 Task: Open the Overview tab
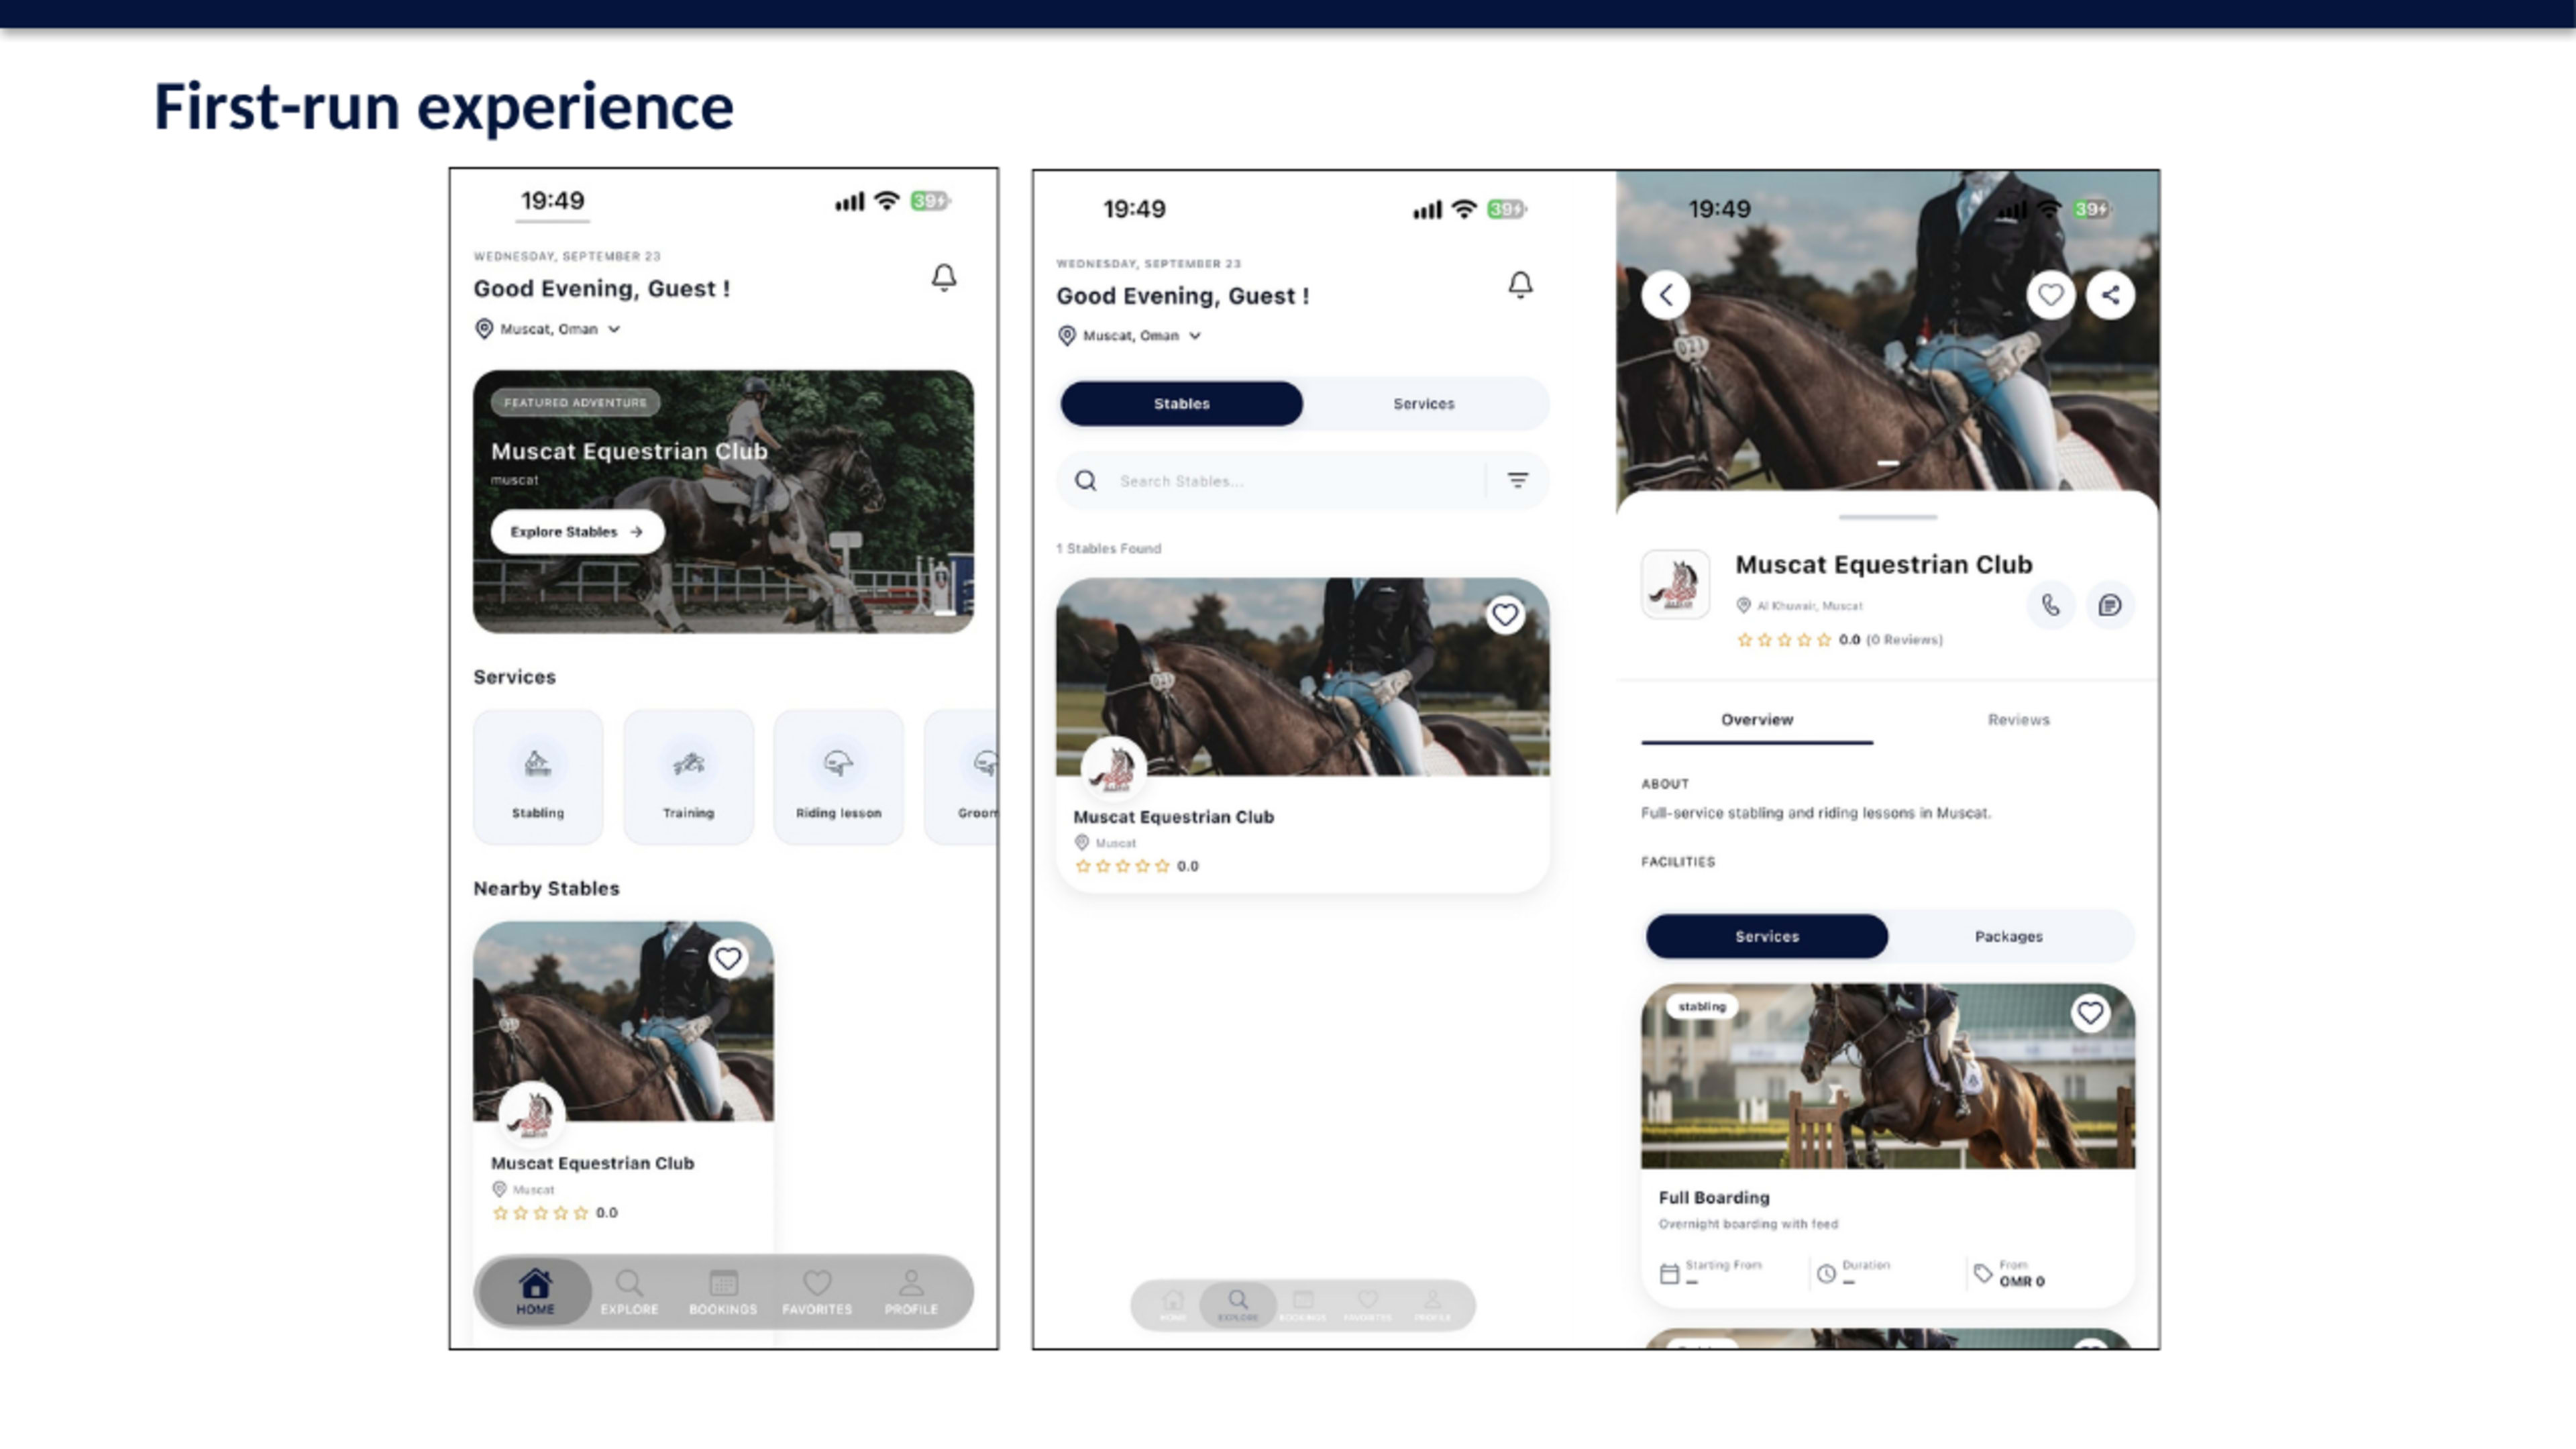(x=1757, y=720)
